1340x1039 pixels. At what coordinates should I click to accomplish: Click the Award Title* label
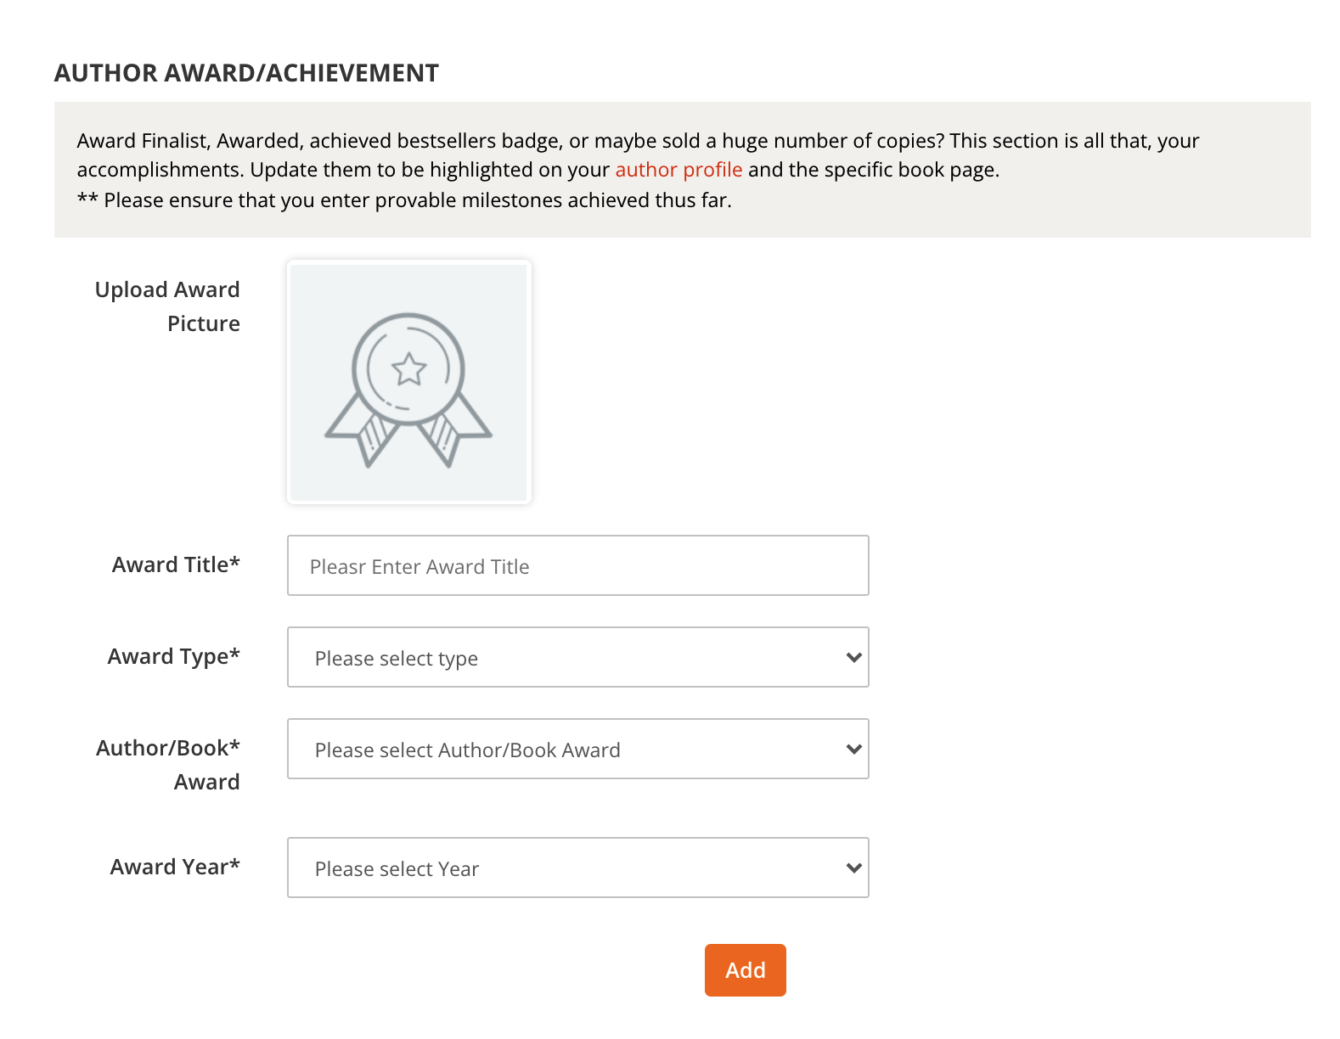coord(176,564)
